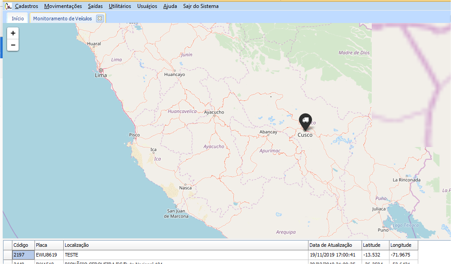The image size is (451, 264).
Task: Open the Saídas menu
Action: click(95, 6)
